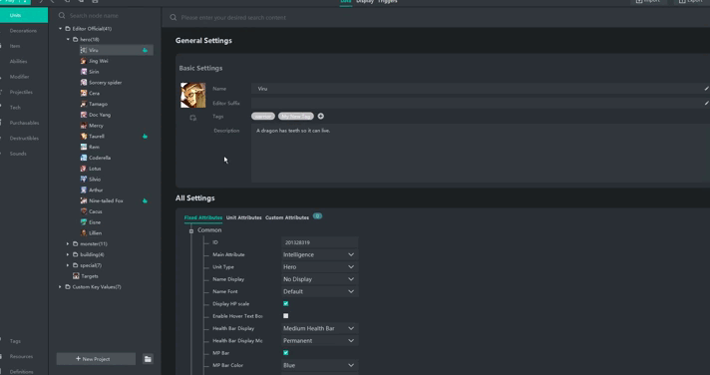Click the edit pencil icon for Name
Image resolution: width=710 pixels, height=375 pixels.
coord(706,89)
